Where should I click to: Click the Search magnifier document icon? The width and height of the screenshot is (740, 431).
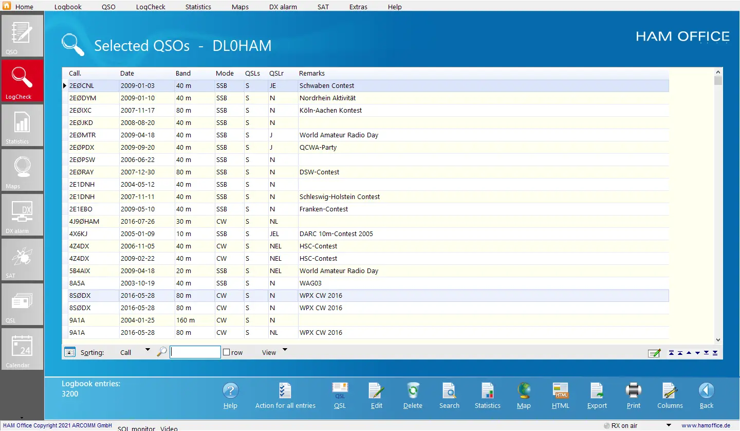point(449,391)
